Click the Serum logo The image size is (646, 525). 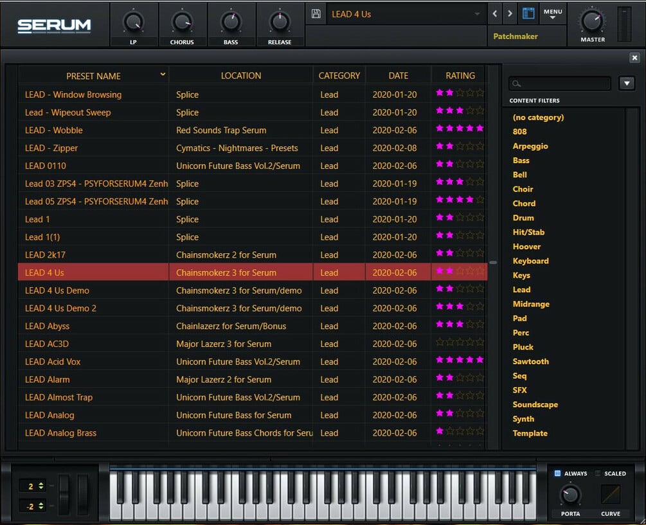click(x=54, y=26)
